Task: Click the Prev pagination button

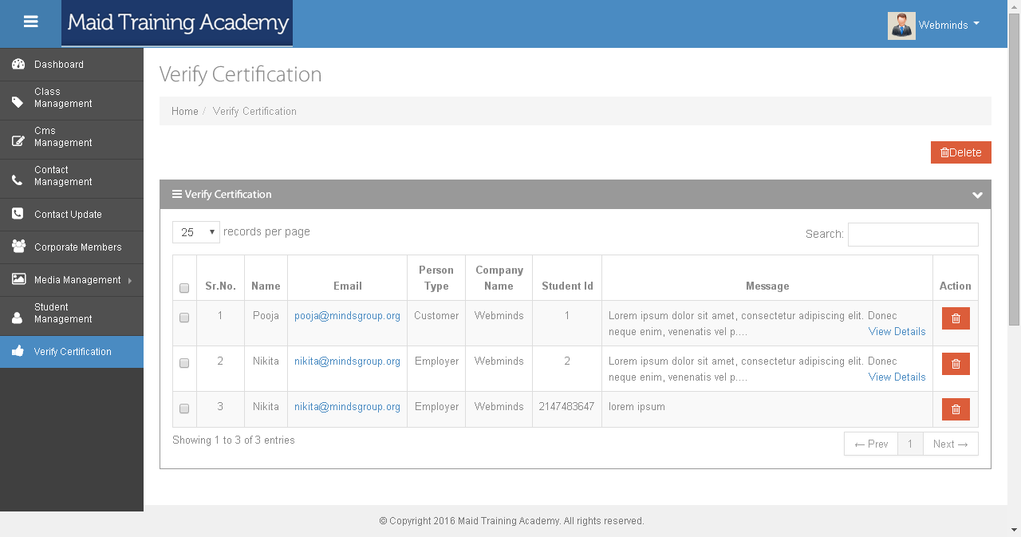Action: pyautogui.click(x=871, y=444)
